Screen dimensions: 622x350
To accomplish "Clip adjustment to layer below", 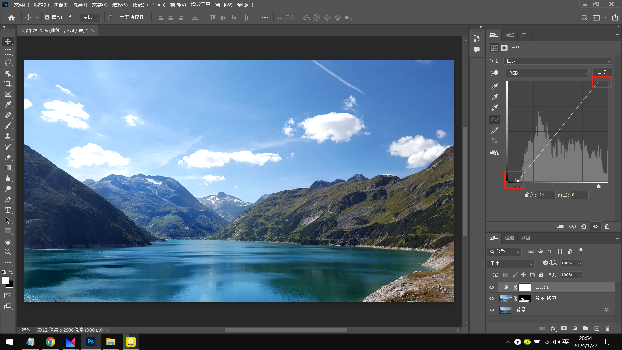I will 560,227.
